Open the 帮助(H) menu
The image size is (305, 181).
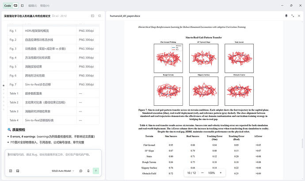(45, 6)
